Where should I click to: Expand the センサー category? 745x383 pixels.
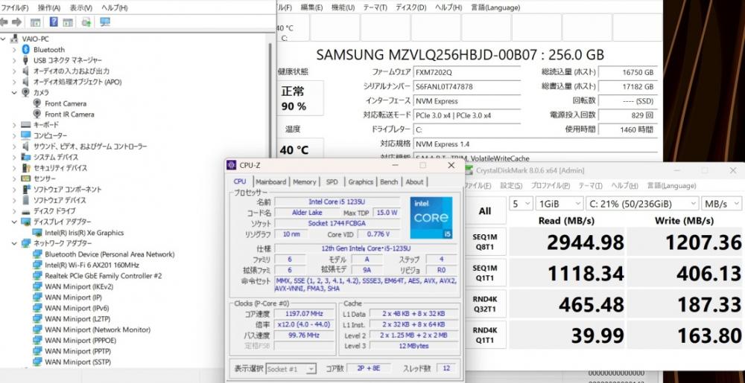tap(14, 178)
